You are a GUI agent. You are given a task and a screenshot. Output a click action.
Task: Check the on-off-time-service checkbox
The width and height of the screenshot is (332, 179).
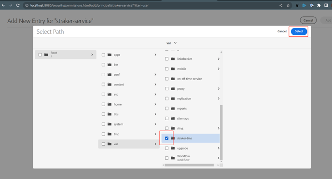pos(166,79)
